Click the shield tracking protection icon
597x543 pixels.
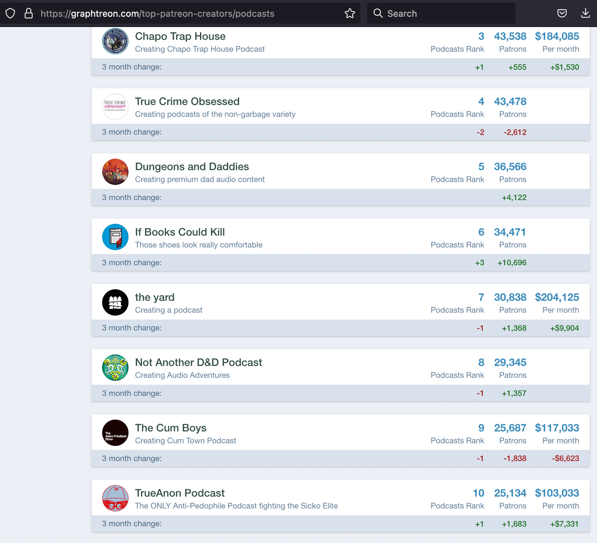pyautogui.click(x=11, y=13)
